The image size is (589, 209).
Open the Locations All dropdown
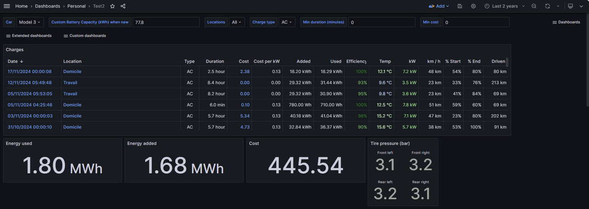point(237,22)
